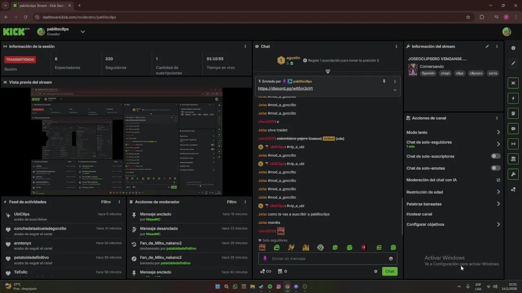The height and width of the screenshot is (293, 522).
Task: Insert the red gem emote
Action: [x=364, y=247]
